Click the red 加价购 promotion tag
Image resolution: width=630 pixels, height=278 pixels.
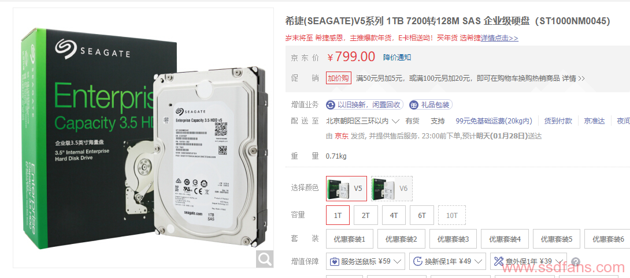[x=338, y=78]
